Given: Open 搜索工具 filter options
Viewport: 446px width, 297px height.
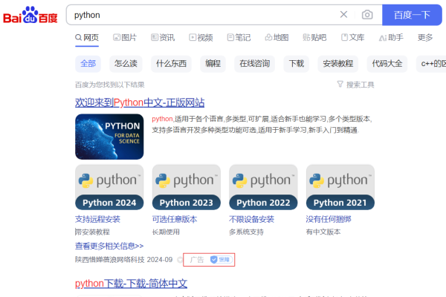Looking at the screenshot, I should (x=355, y=85).
